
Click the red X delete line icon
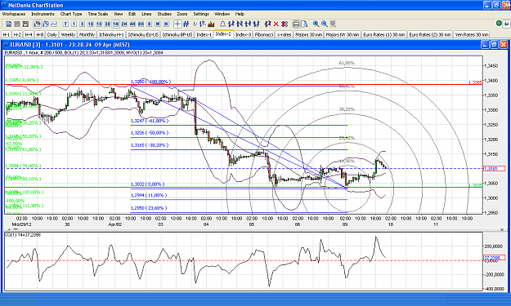(x=276, y=24)
